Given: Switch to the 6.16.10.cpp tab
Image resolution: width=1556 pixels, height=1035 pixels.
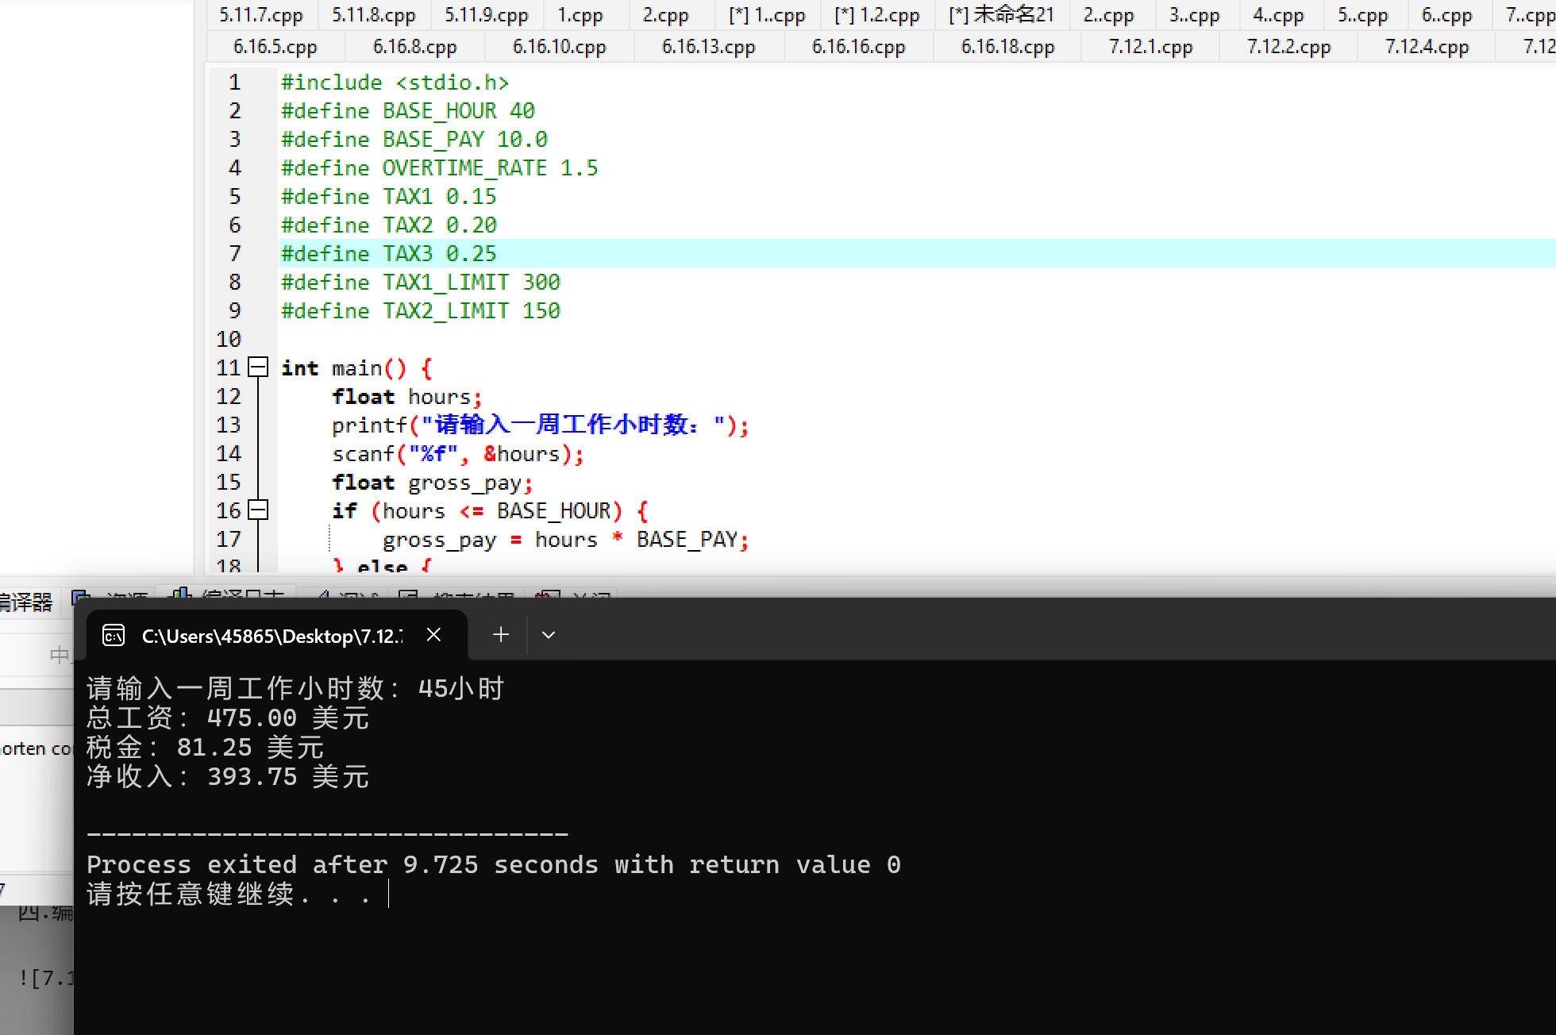Looking at the screenshot, I should click(559, 47).
